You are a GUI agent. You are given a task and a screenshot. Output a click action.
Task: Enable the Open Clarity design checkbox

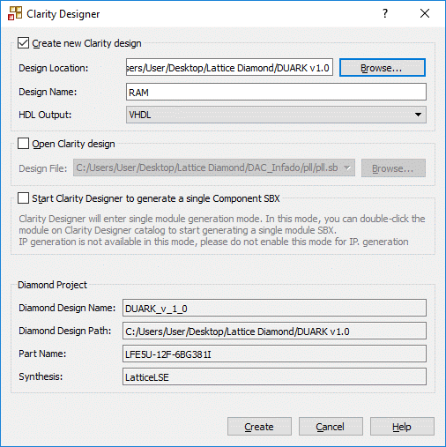click(x=23, y=144)
